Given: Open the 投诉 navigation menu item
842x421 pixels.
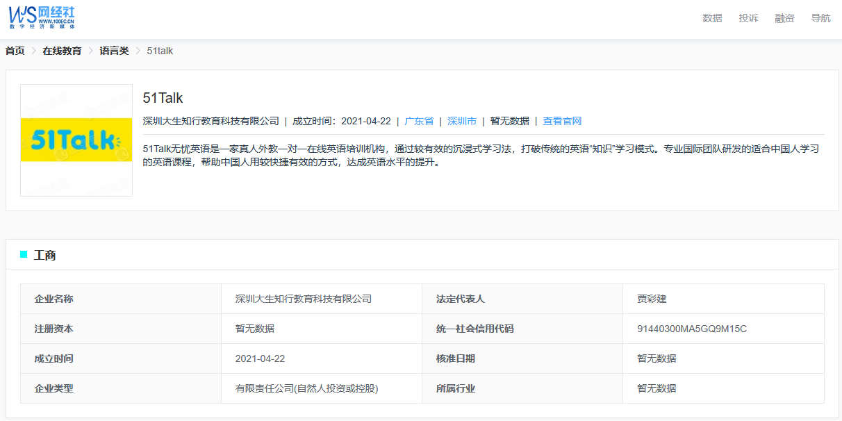Looking at the screenshot, I should (748, 18).
